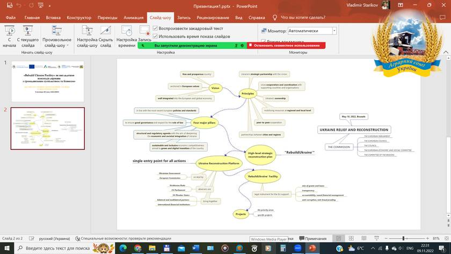This screenshot has width=451, height=254.
Task: Open the Вид tab
Action: pos(239,18)
